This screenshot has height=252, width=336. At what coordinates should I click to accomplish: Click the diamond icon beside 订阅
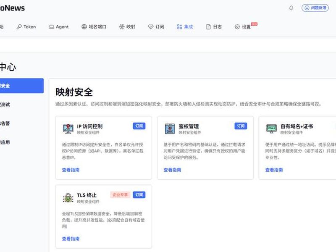coord(151,27)
